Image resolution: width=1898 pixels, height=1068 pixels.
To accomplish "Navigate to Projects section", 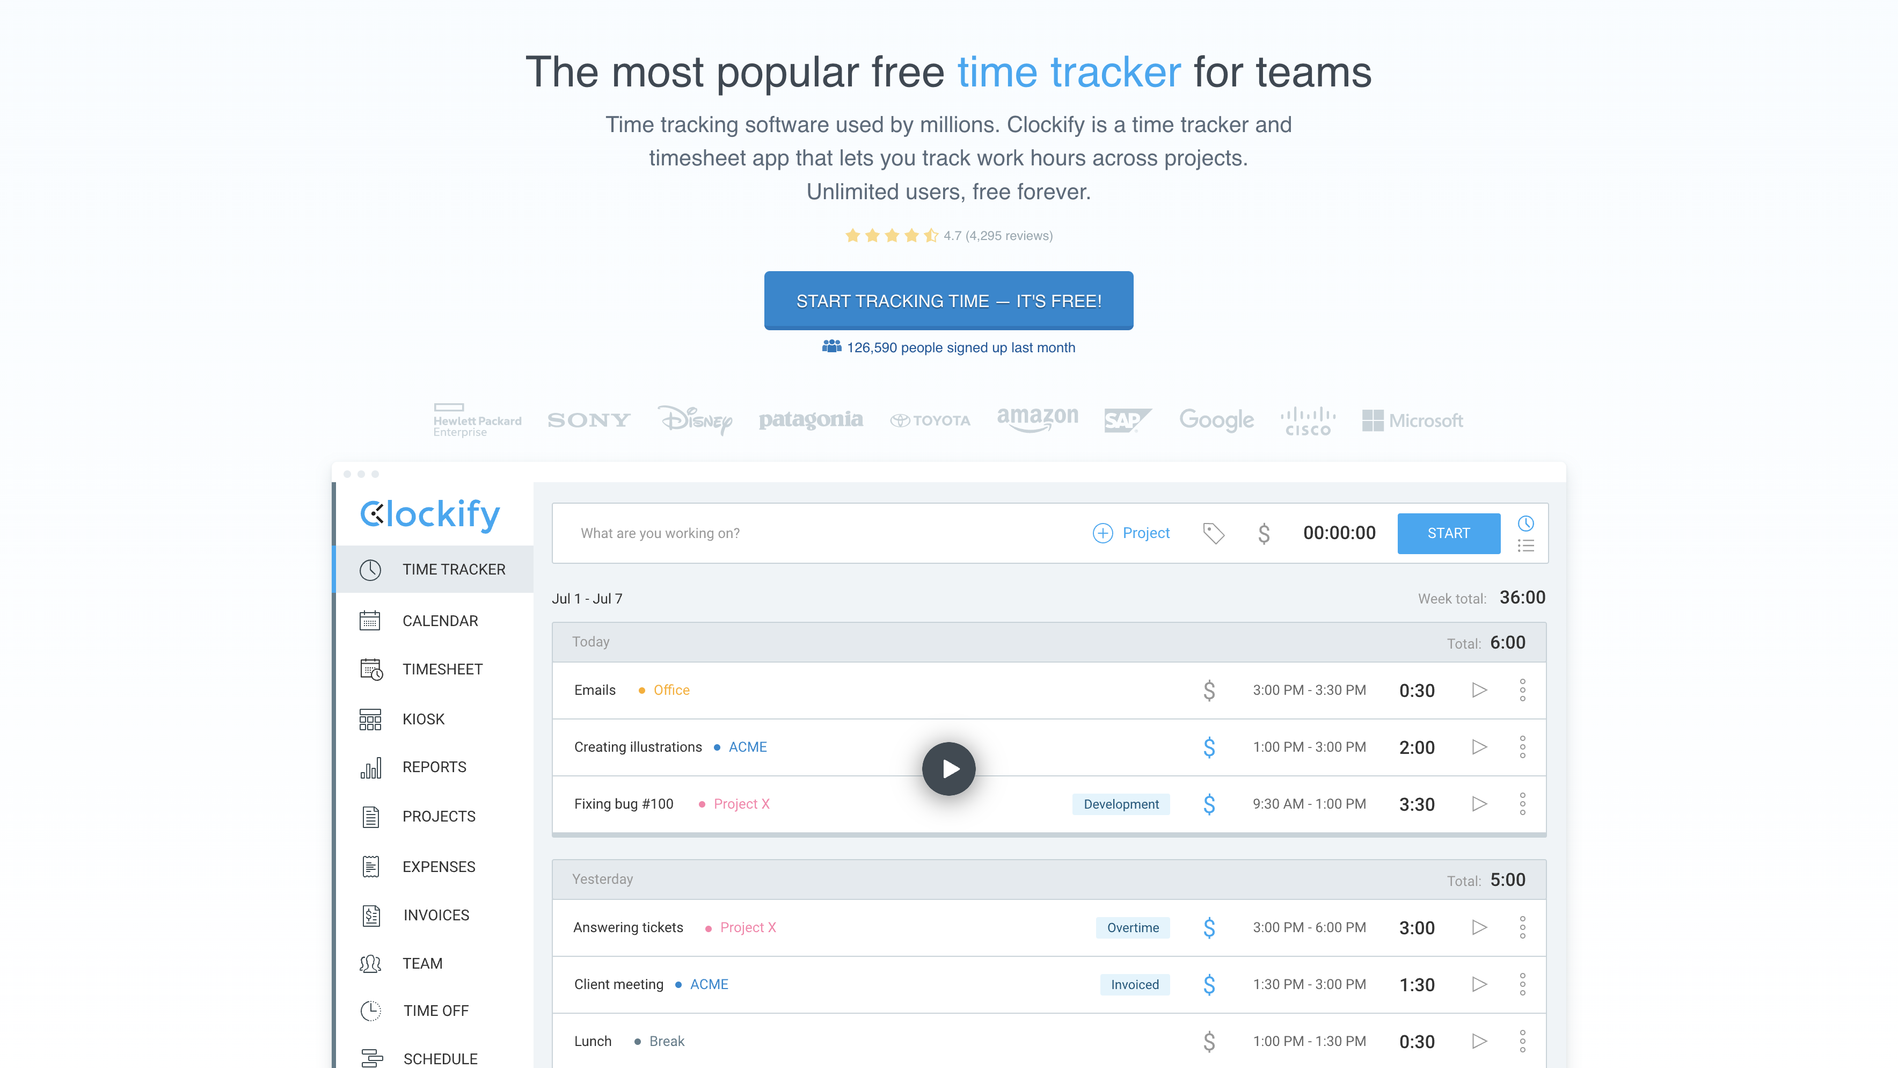I will (x=439, y=815).
